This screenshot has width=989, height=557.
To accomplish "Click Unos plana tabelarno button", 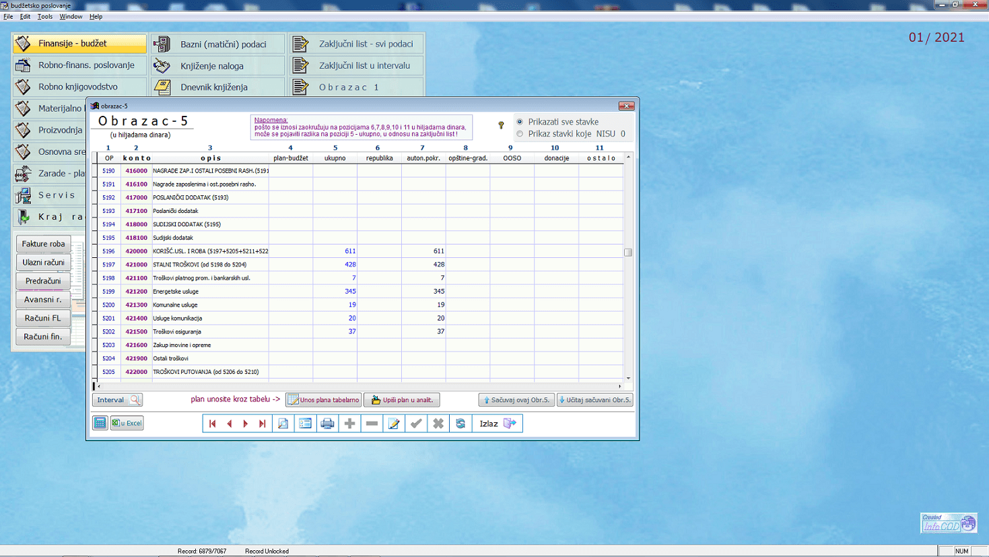I will pos(323,400).
